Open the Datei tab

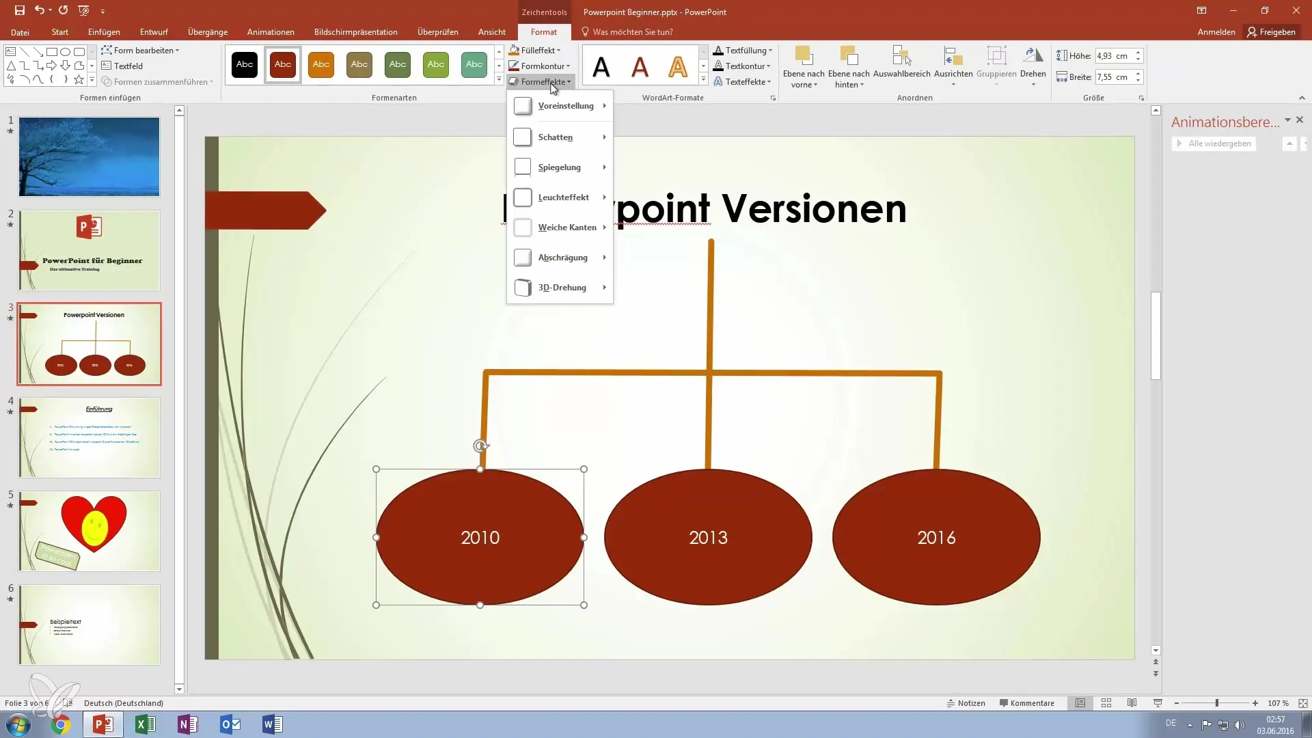pos(20,32)
